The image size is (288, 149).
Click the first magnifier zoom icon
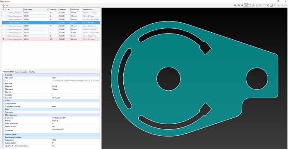point(235,5)
